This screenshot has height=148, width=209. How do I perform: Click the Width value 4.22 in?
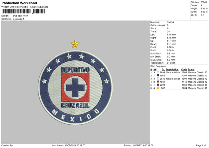click(204, 12)
